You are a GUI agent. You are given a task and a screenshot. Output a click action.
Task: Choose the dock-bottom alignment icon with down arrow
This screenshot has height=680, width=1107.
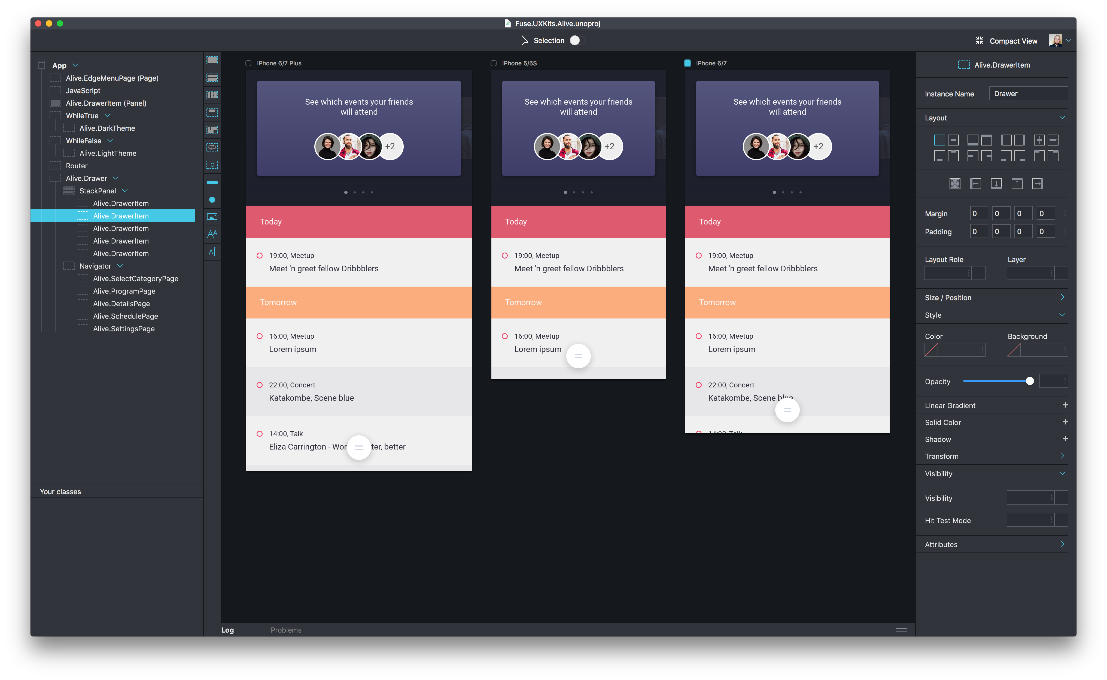pos(996,184)
